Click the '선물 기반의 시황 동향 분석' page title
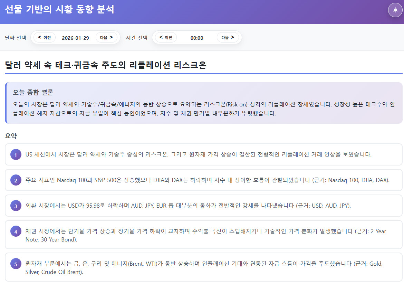 click(x=60, y=10)
